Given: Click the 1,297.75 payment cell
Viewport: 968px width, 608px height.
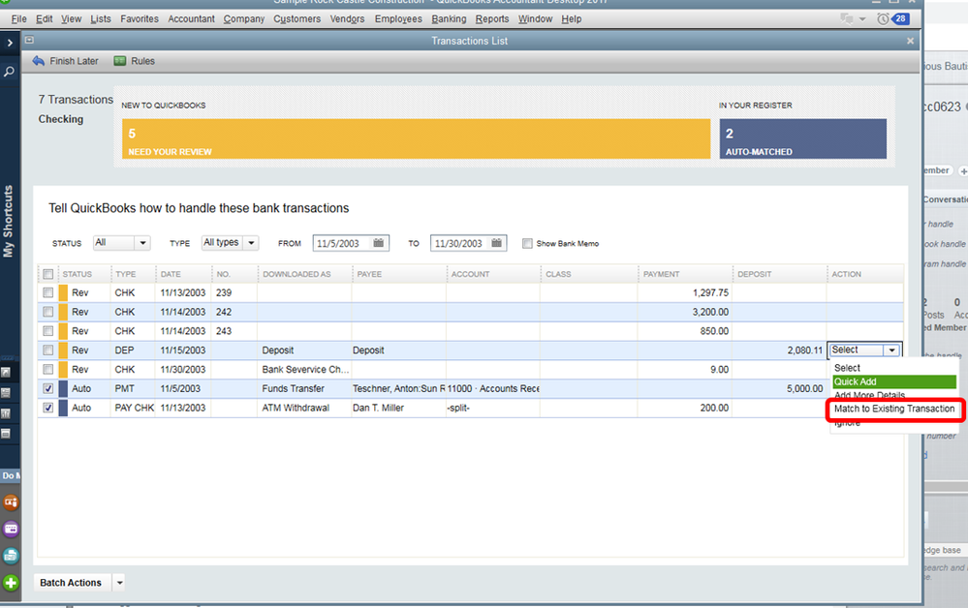Looking at the screenshot, I should pyautogui.click(x=685, y=293).
